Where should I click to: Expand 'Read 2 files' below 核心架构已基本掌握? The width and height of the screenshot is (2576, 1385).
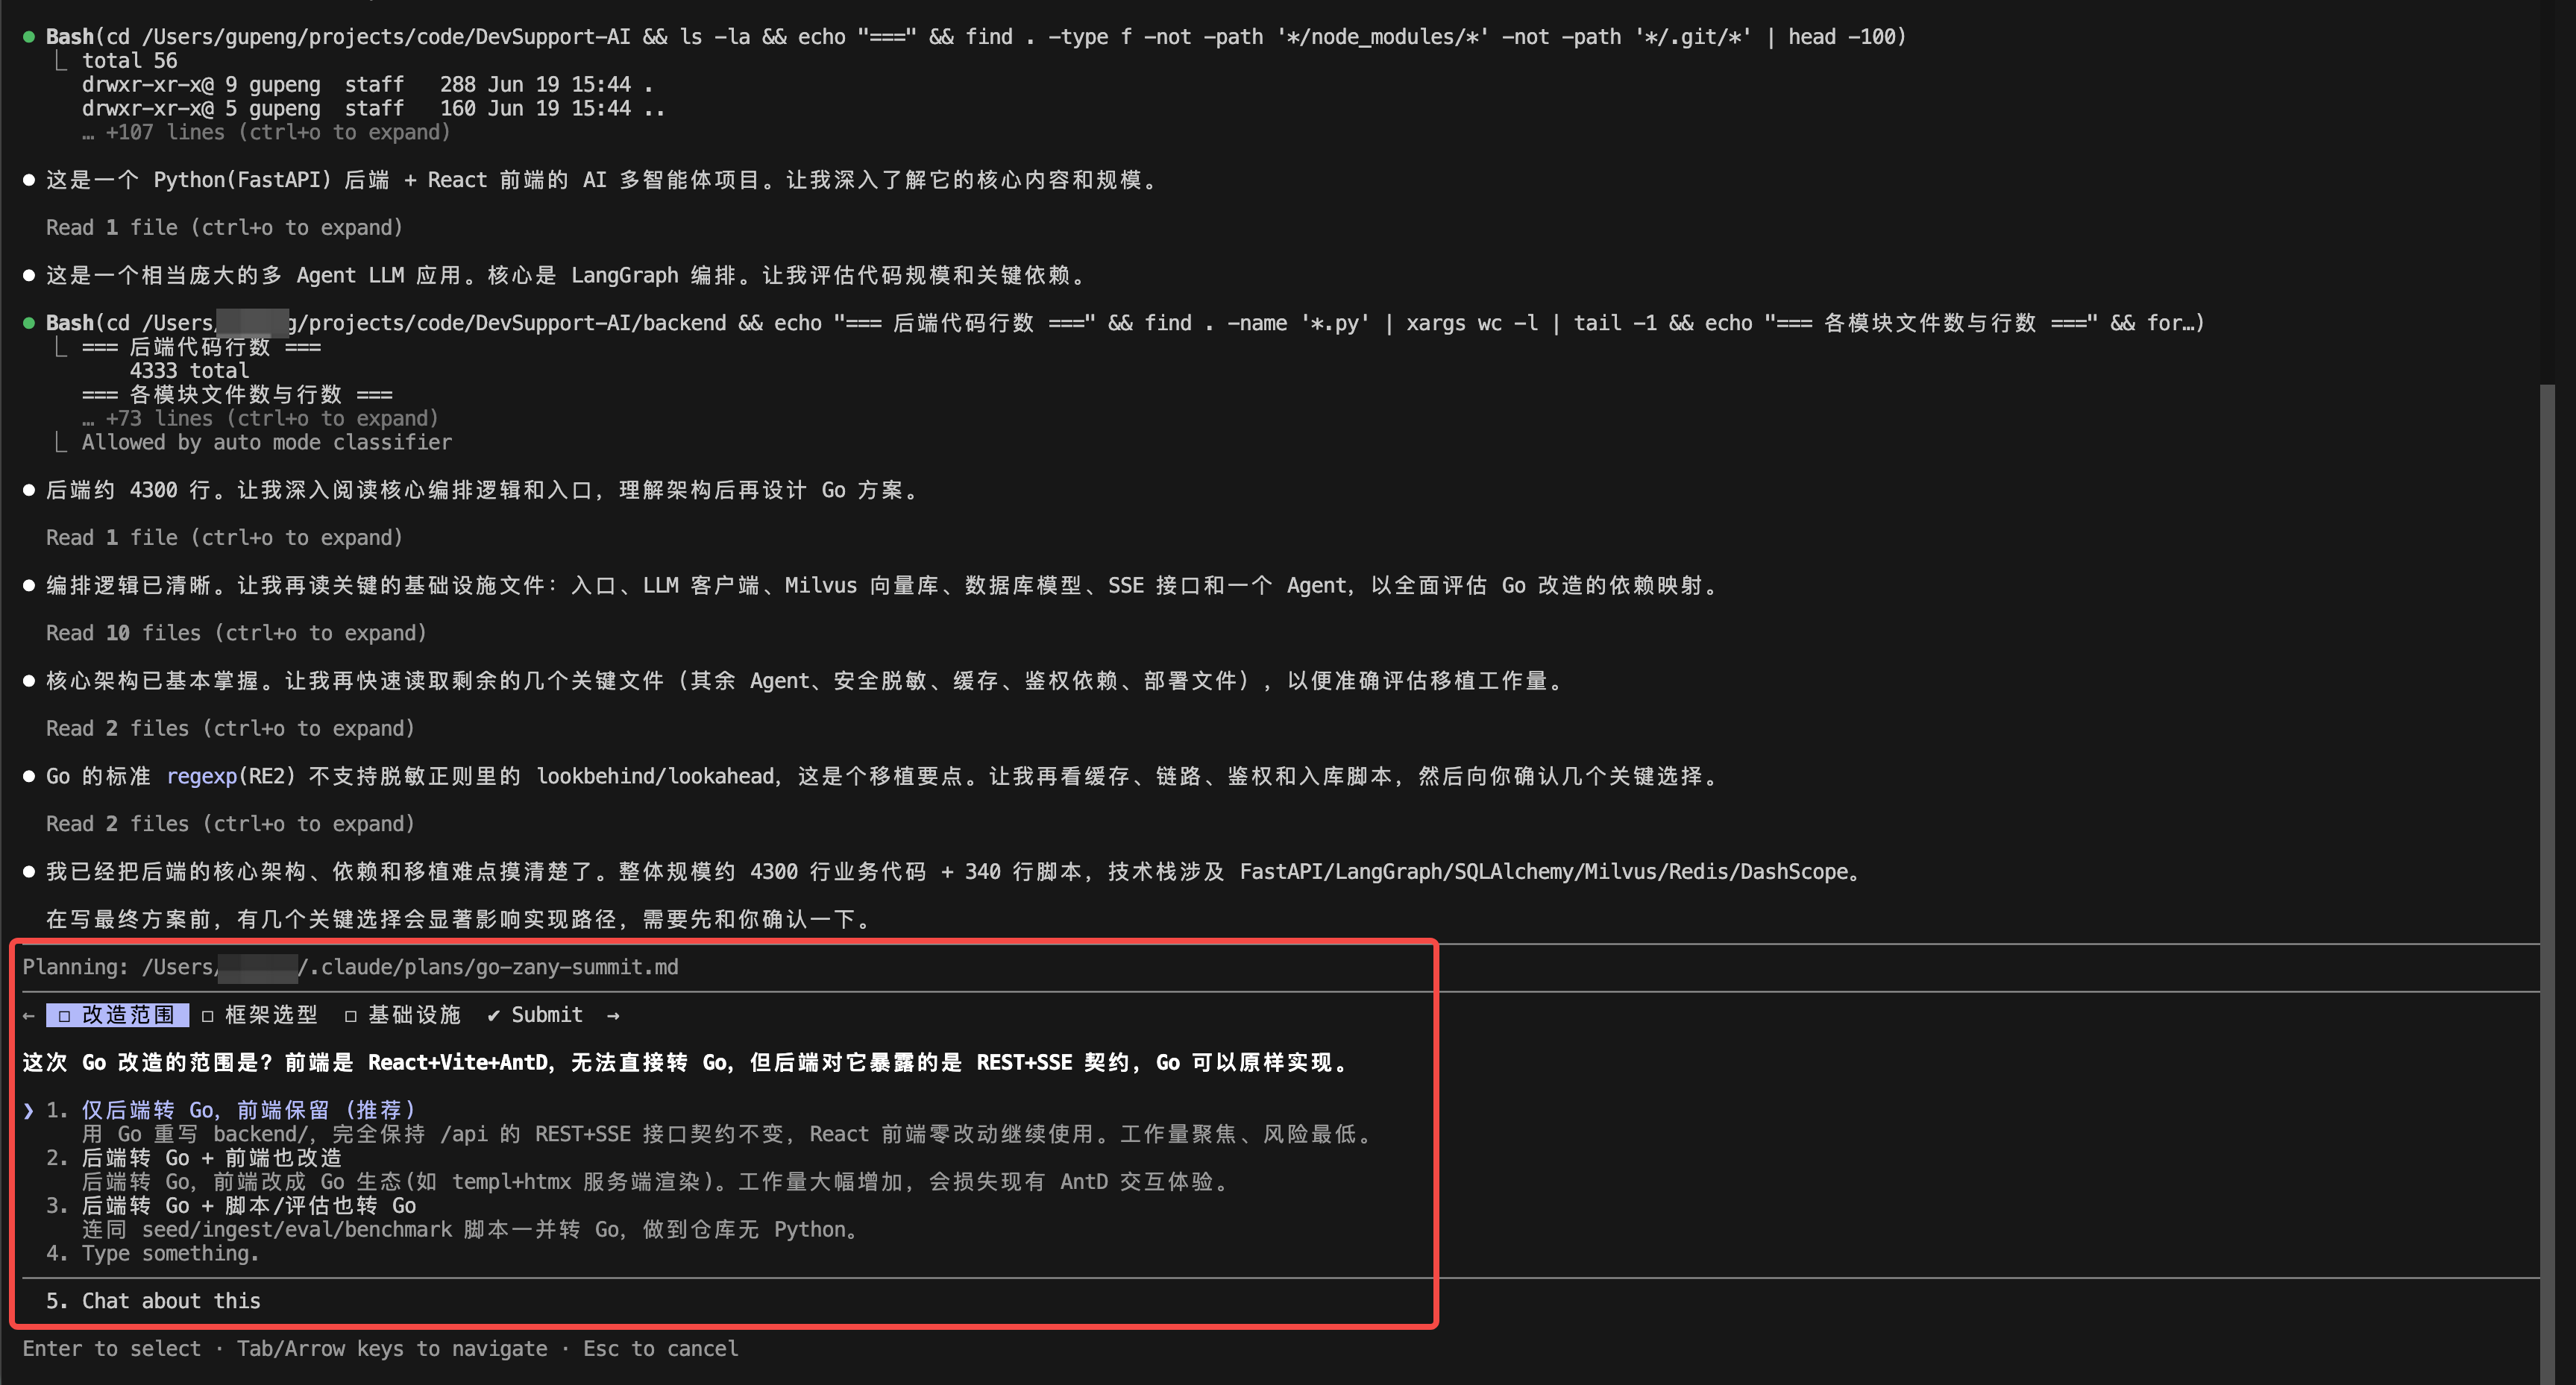[230, 728]
